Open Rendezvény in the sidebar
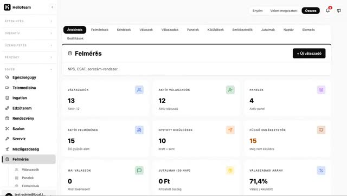The width and height of the screenshot is (347, 196). [28, 118]
